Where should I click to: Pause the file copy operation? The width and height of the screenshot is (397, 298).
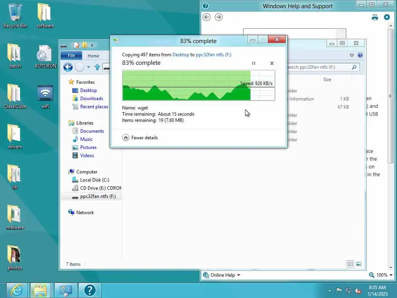click(x=254, y=63)
